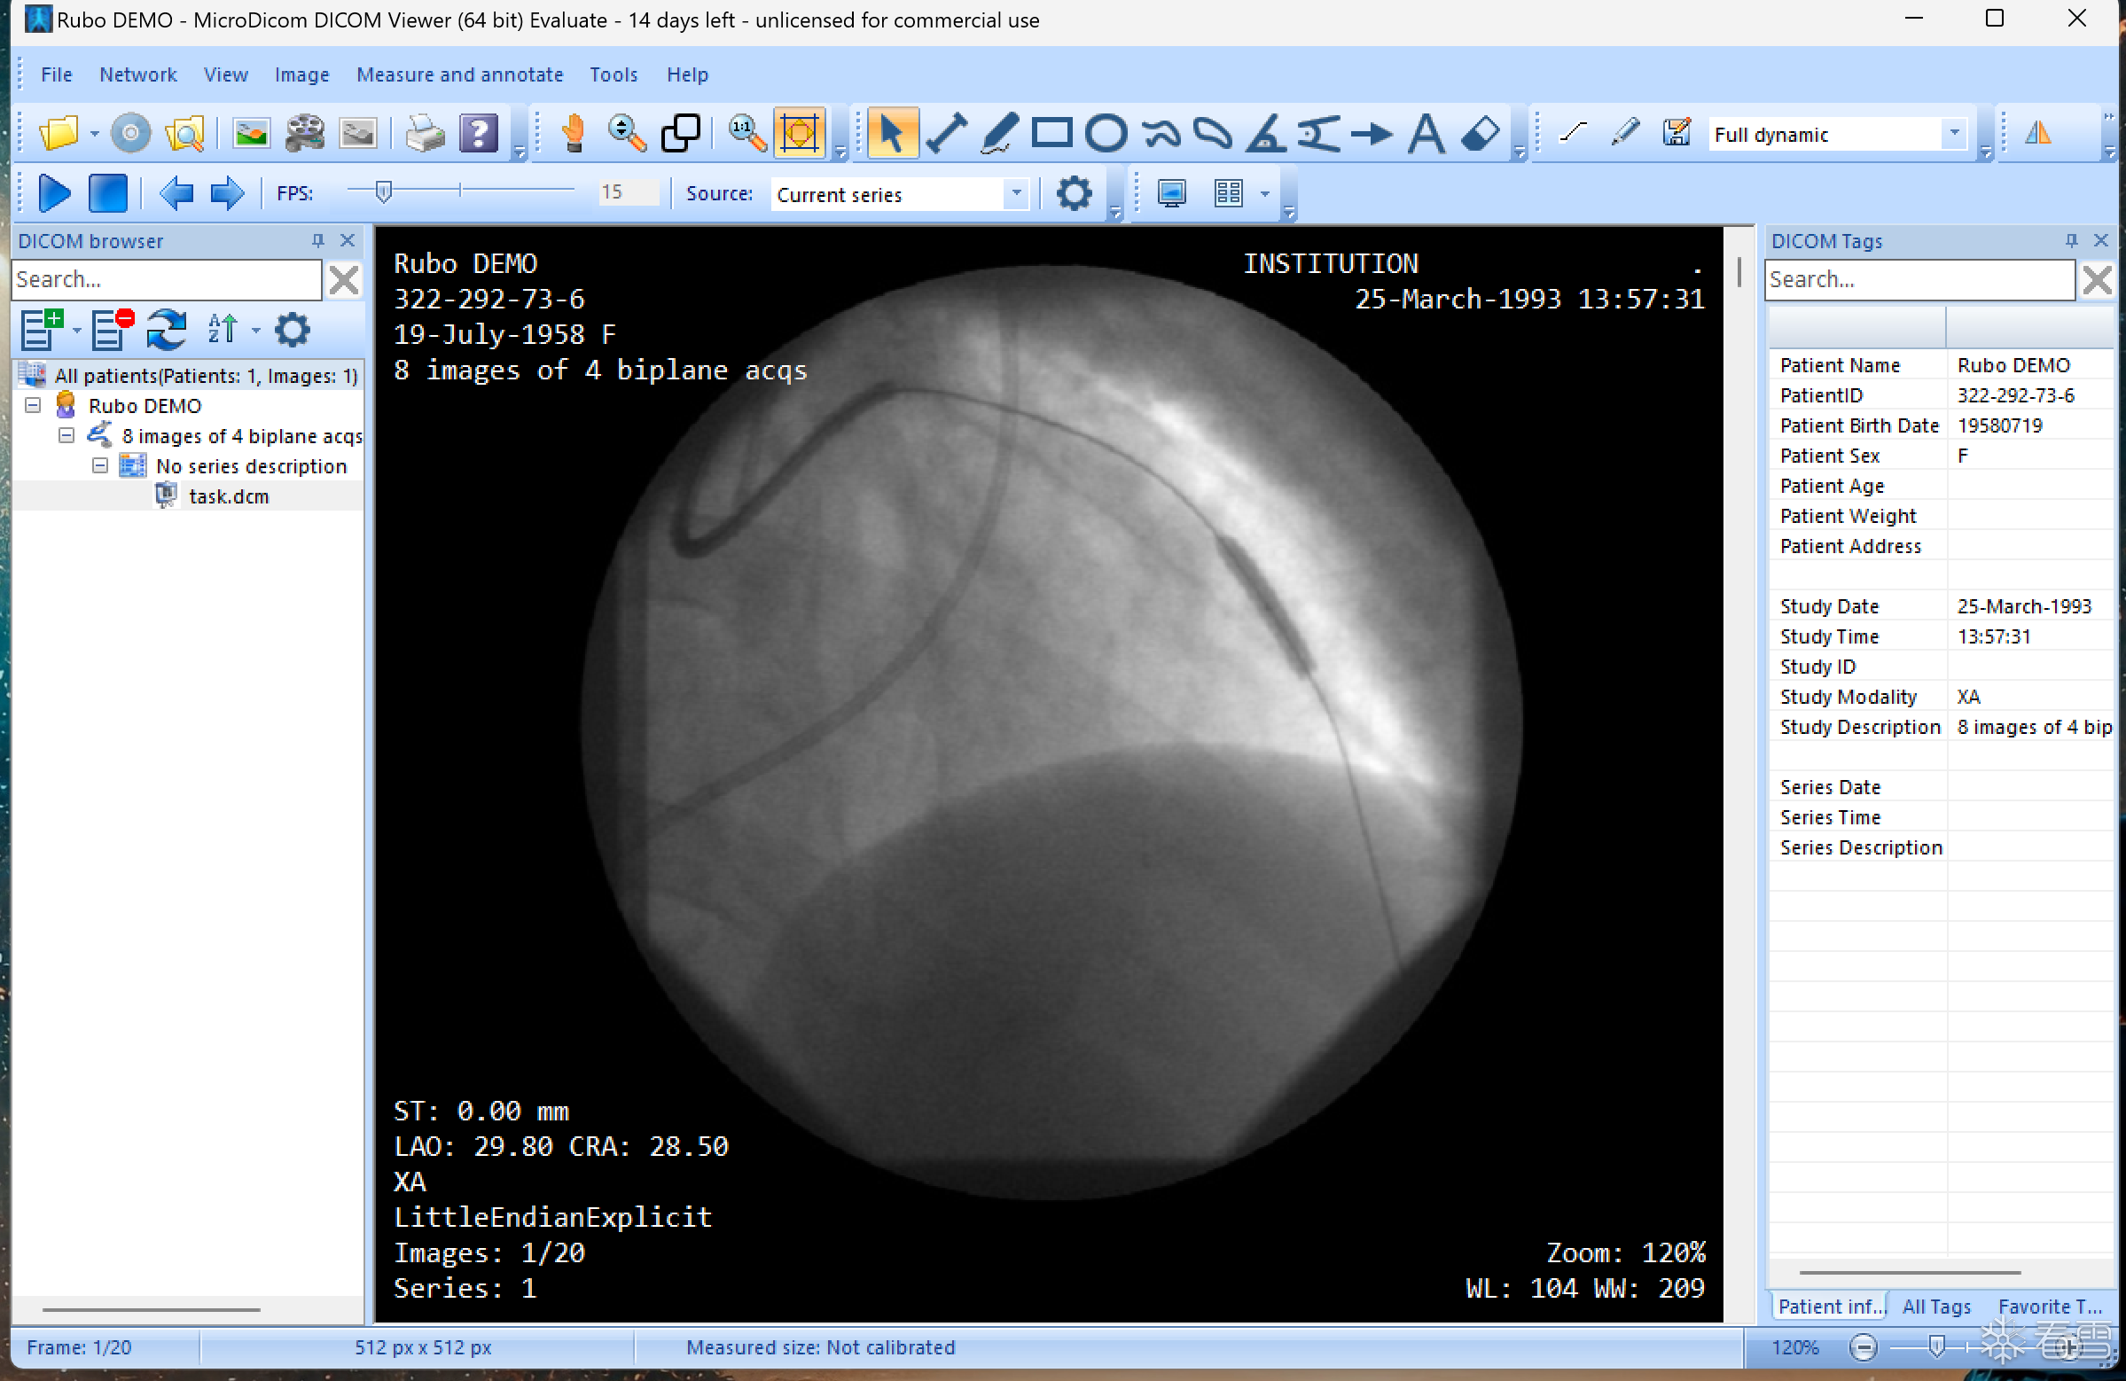
Task: Toggle the Fit to window button
Action: point(799,134)
